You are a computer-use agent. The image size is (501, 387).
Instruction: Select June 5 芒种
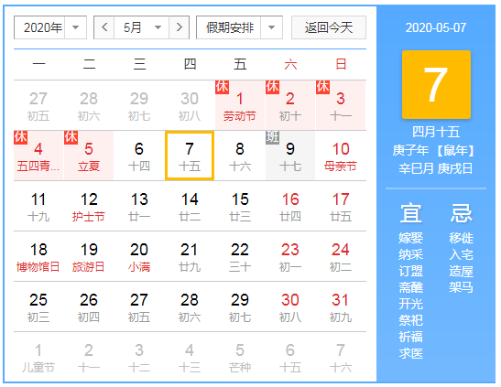point(240,358)
